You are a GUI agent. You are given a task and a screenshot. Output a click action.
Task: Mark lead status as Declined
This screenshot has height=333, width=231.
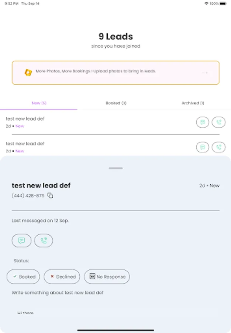click(x=62, y=277)
